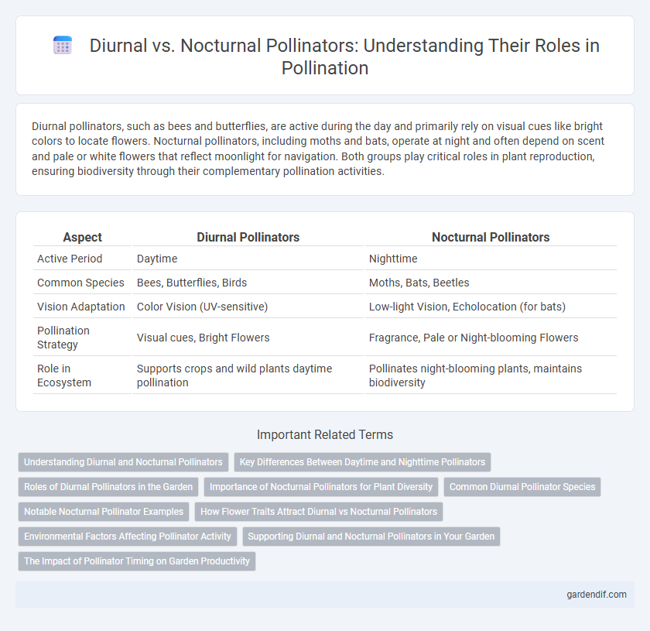Click the calendar icon beside the title
The width and height of the screenshot is (650, 631).
pos(63,45)
